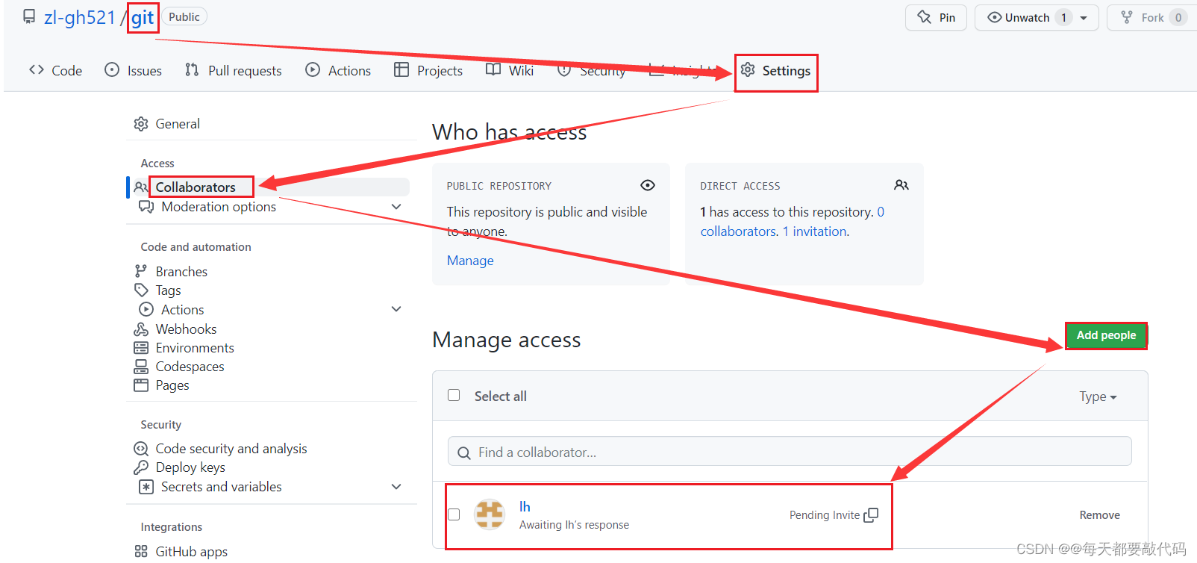The width and height of the screenshot is (1197, 563).
Task: Go to Pull requests tab
Action: [x=234, y=70]
